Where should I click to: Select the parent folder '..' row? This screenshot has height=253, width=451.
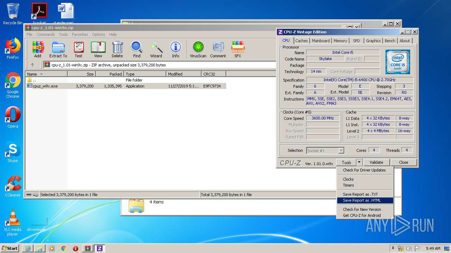pos(126,80)
